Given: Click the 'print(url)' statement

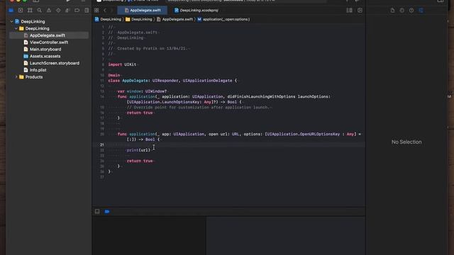Looking at the screenshot, I should point(138,150).
